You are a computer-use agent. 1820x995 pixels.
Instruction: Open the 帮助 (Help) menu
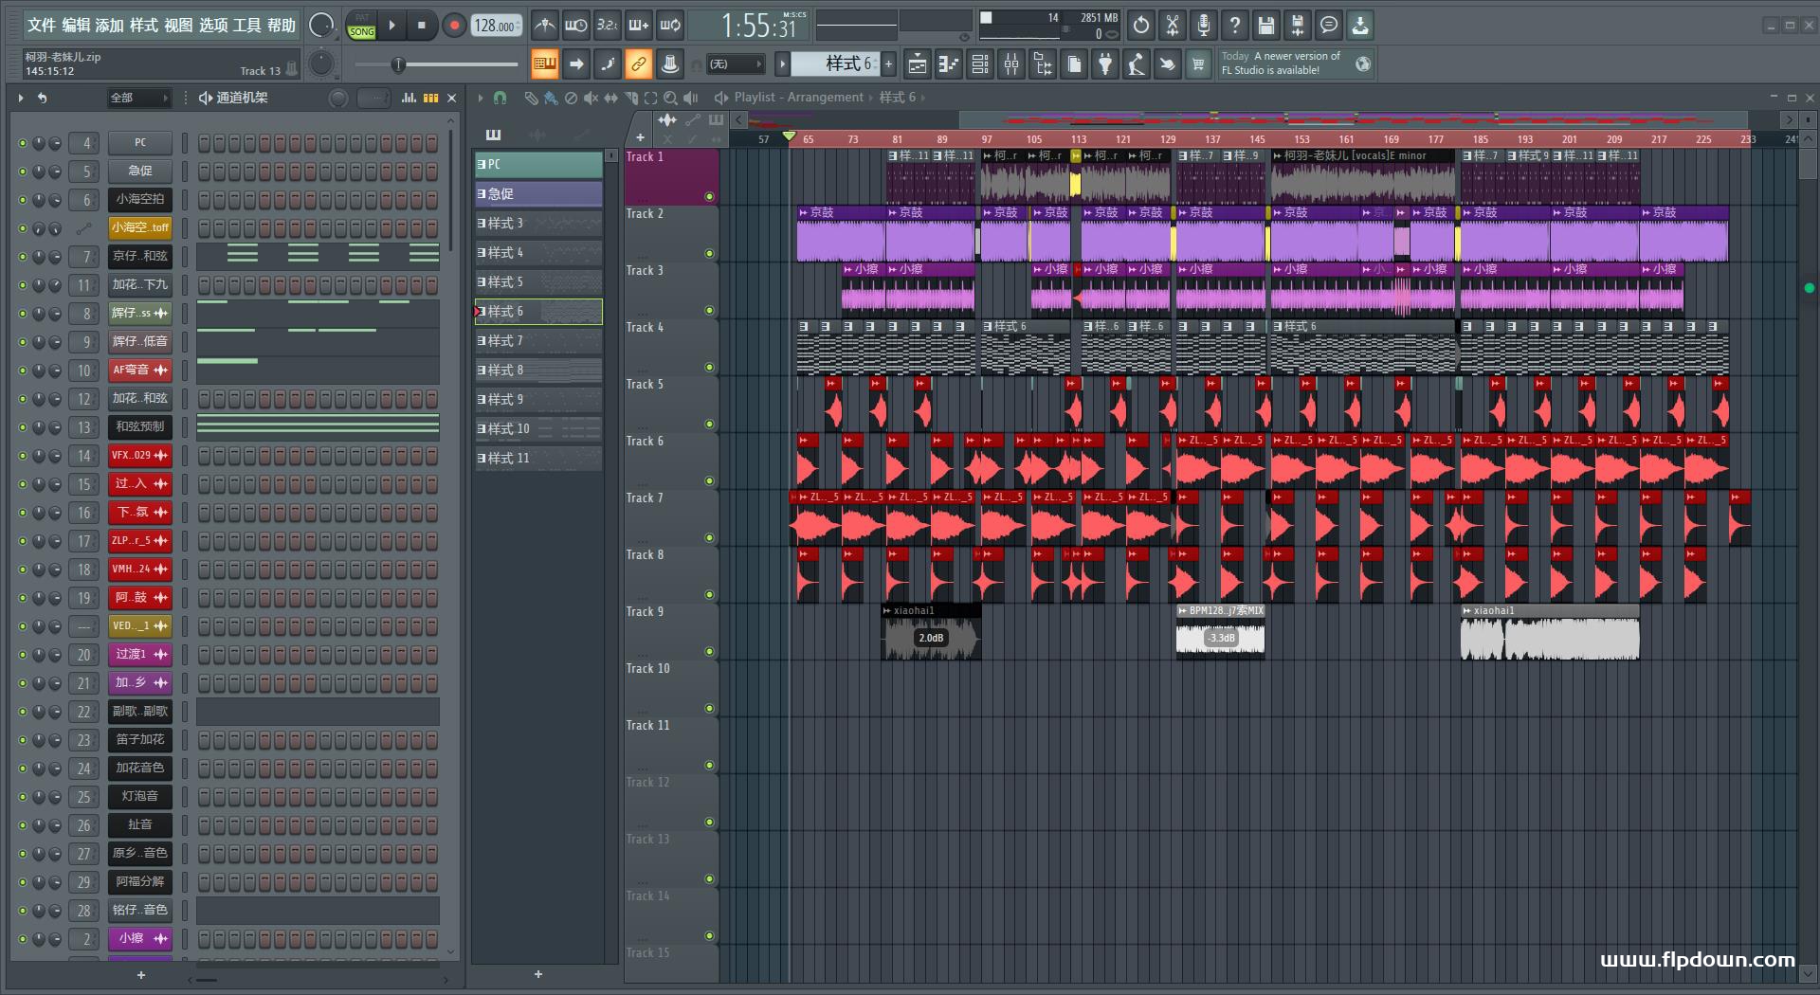coord(282,26)
